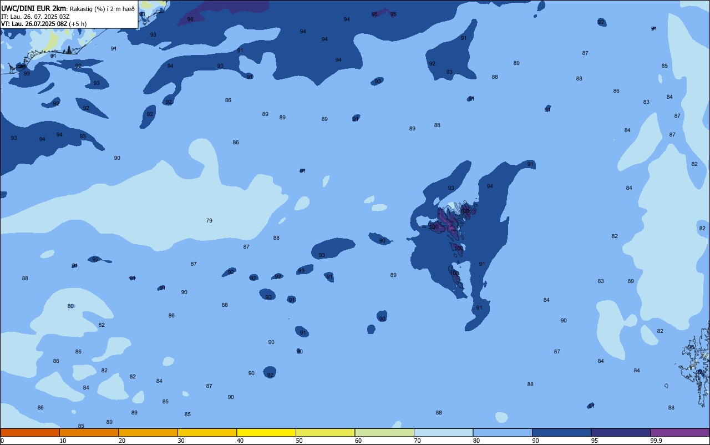Click the '95' legend scale label
Image resolution: width=710 pixels, height=445 pixels.
pyautogui.click(x=595, y=441)
